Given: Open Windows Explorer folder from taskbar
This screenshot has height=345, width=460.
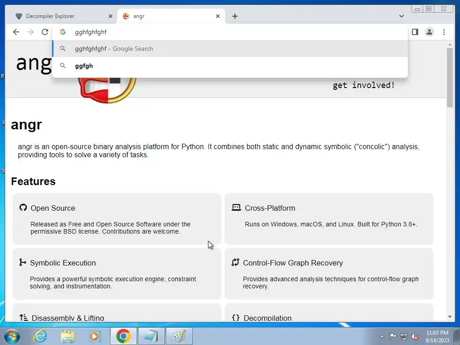Looking at the screenshot, I should tap(68, 336).
